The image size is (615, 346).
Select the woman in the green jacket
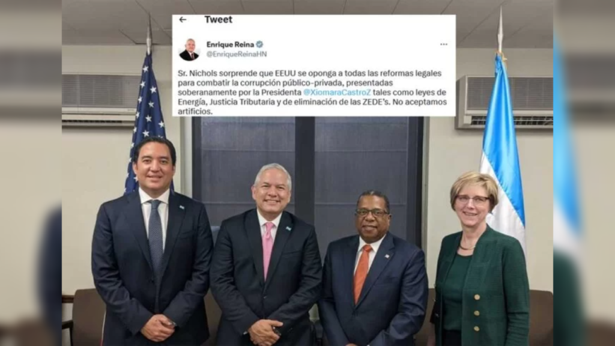481,259
